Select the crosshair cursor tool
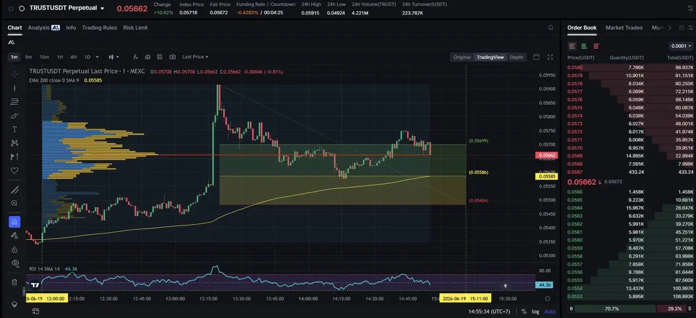Screen dimensions: 696x318 pyautogui.click(x=14, y=73)
